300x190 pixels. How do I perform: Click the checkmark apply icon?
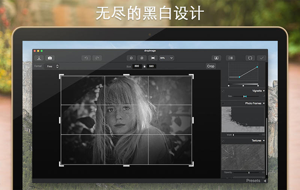pyautogui.click(x=261, y=58)
